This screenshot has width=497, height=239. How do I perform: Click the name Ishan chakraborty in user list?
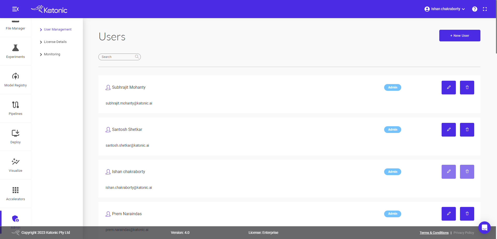(x=128, y=172)
